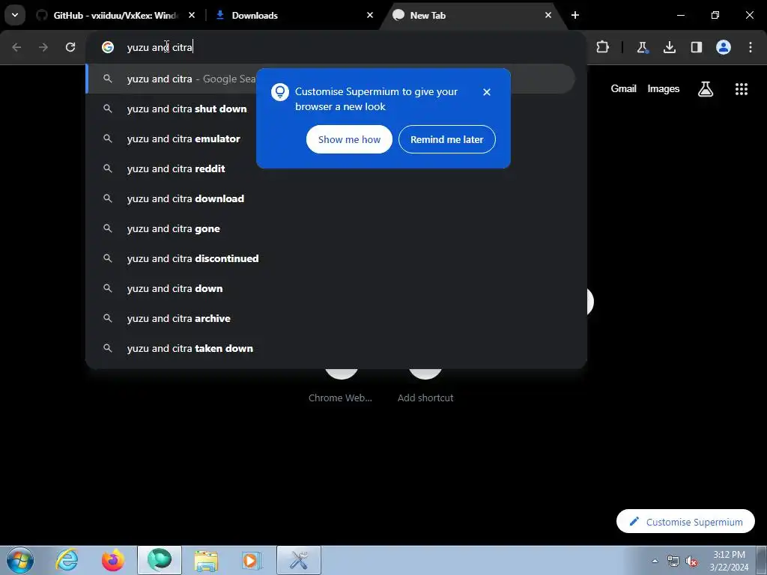The width and height of the screenshot is (767, 575).
Task: Open the downloads toolbar icon
Action: click(x=670, y=47)
